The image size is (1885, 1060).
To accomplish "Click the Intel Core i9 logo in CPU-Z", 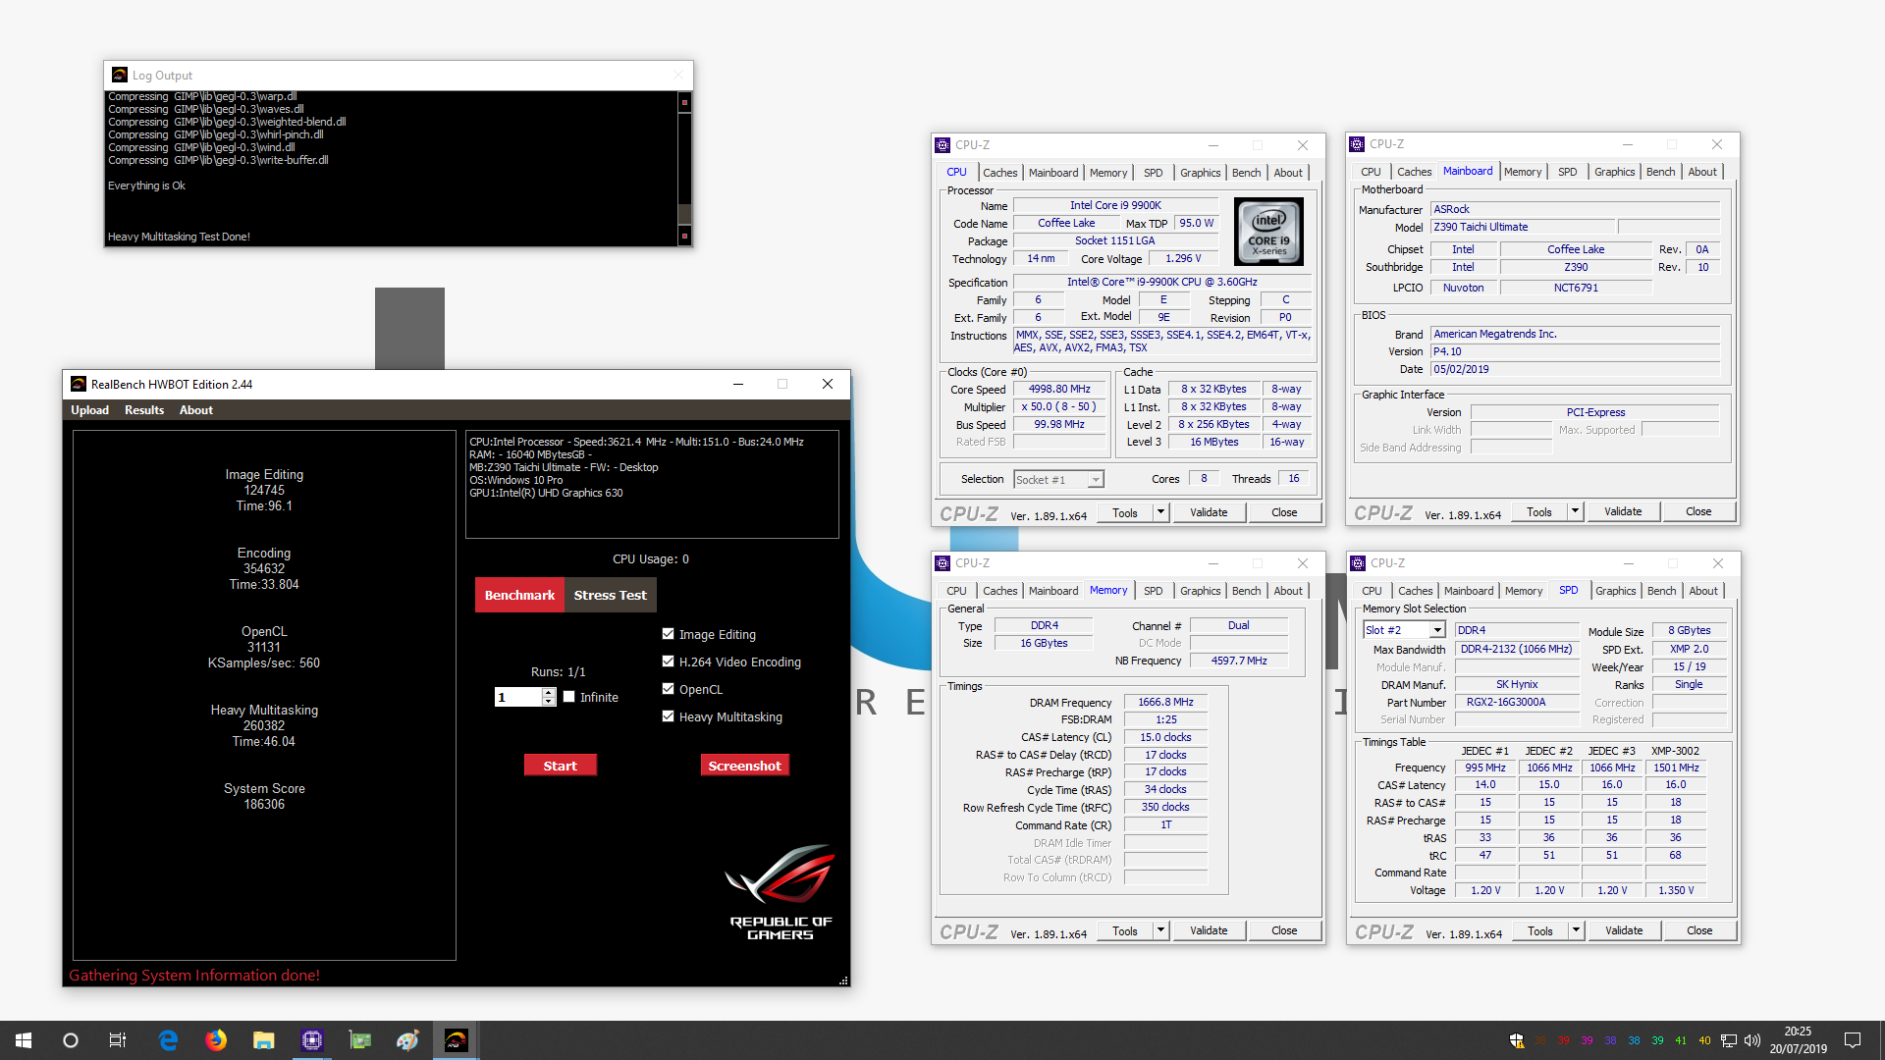I will pyautogui.click(x=1268, y=232).
